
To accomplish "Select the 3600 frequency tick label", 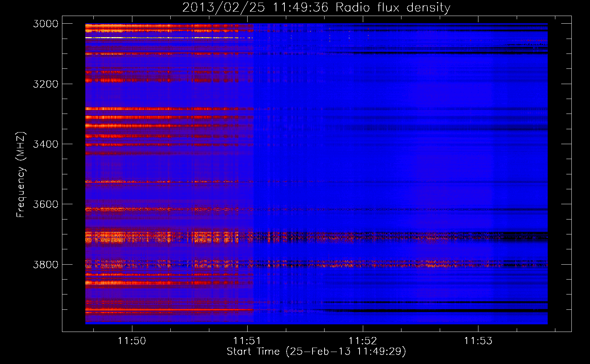I will [x=46, y=204].
